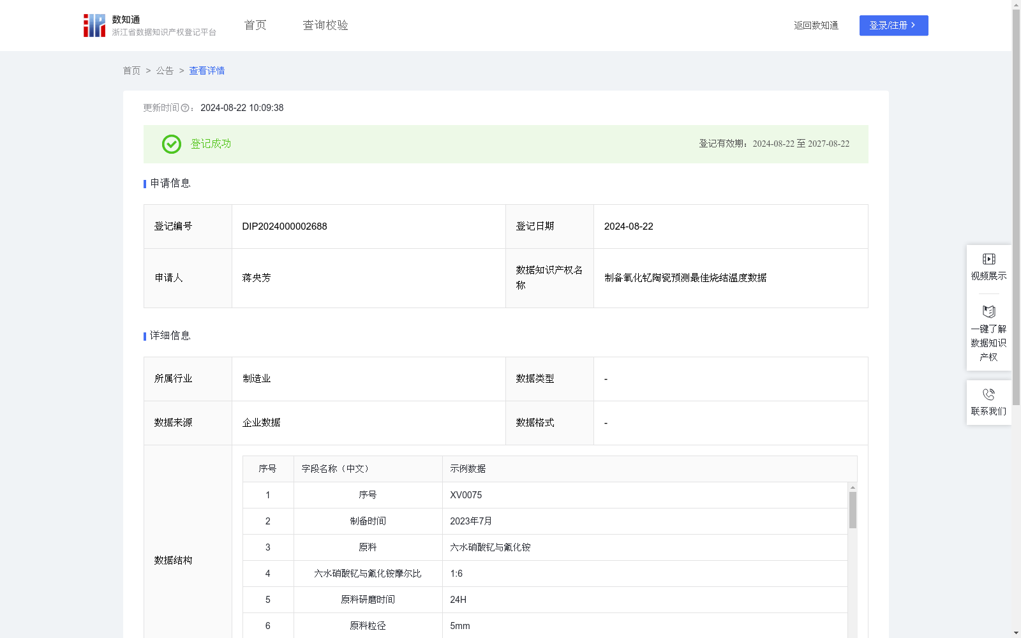Click the 详细信息 section heading

(x=170, y=336)
